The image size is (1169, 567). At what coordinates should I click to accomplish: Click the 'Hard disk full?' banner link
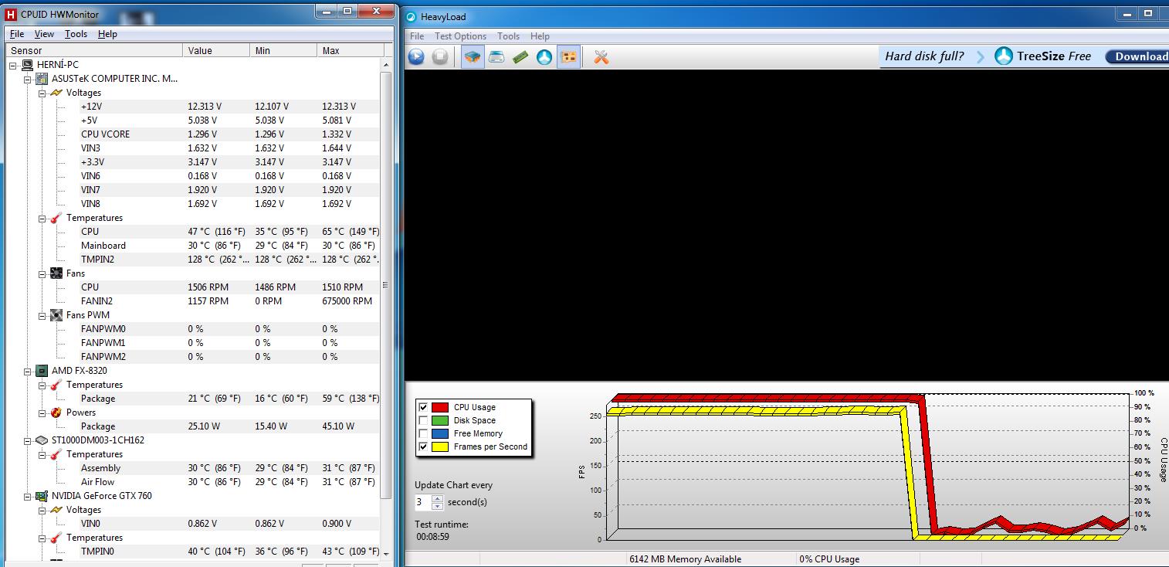924,56
